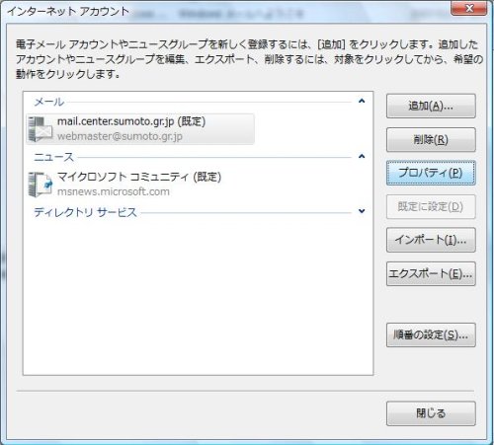Click the ニュース group header label
The height and width of the screenshot is (445, 494).
(54, 157)
